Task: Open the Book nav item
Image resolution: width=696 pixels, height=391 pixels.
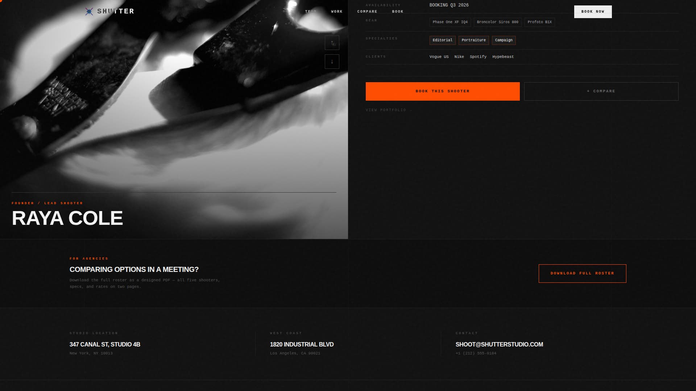Action: (x=398, y=12)
